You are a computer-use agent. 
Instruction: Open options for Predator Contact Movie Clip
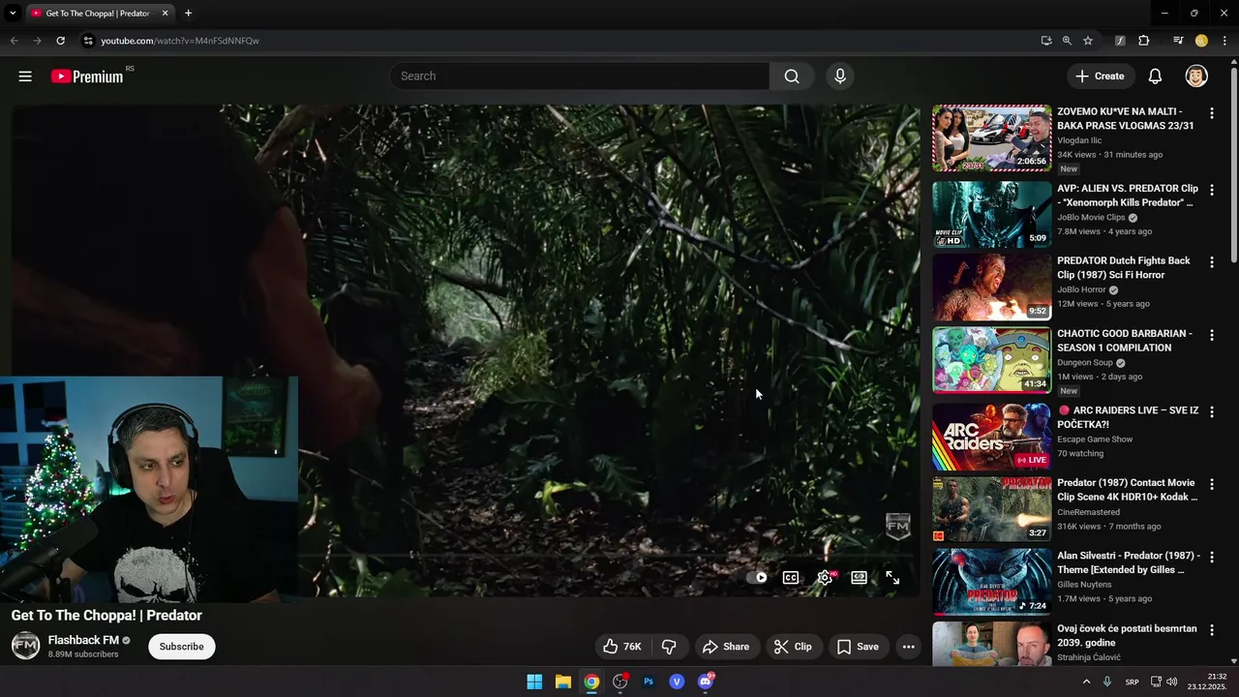(x=1211, y=485)
